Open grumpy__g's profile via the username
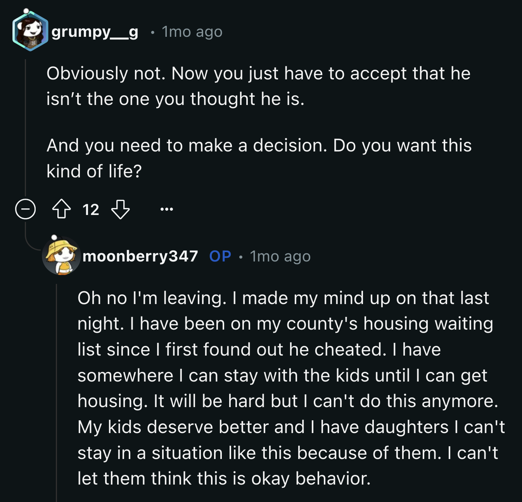This screenshot has height=502, width=522. pyautogui.click(x=96, y=32)
